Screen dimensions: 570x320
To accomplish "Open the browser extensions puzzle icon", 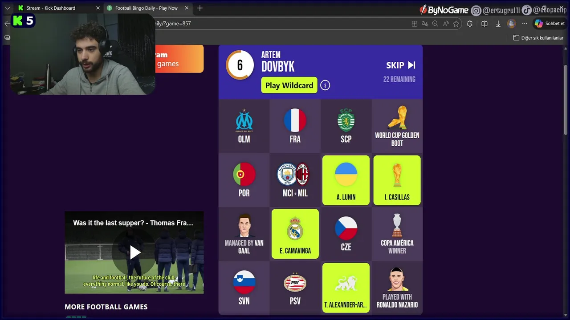I will point(470,24).
